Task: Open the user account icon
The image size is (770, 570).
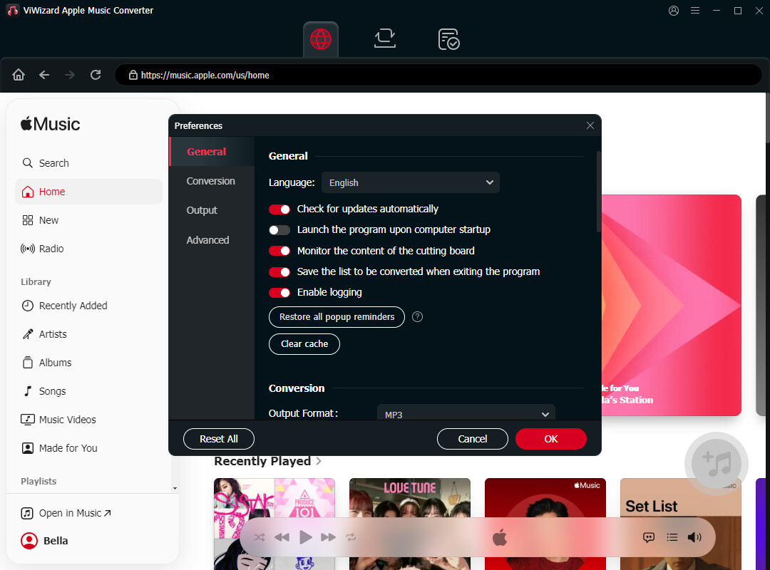Action: [x=674, y=10]
